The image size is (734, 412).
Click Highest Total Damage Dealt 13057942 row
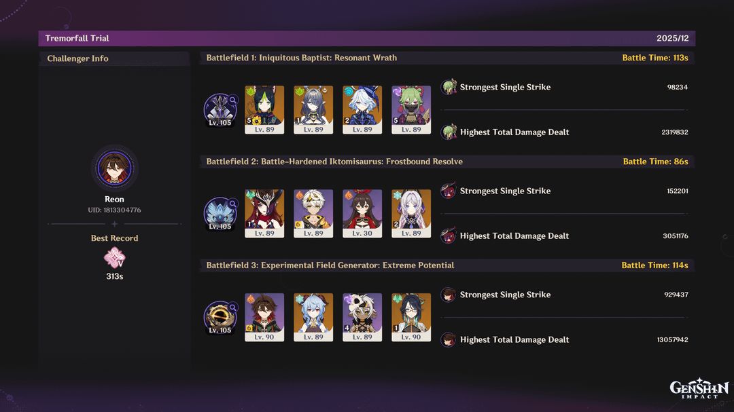(x=565, y=339)
